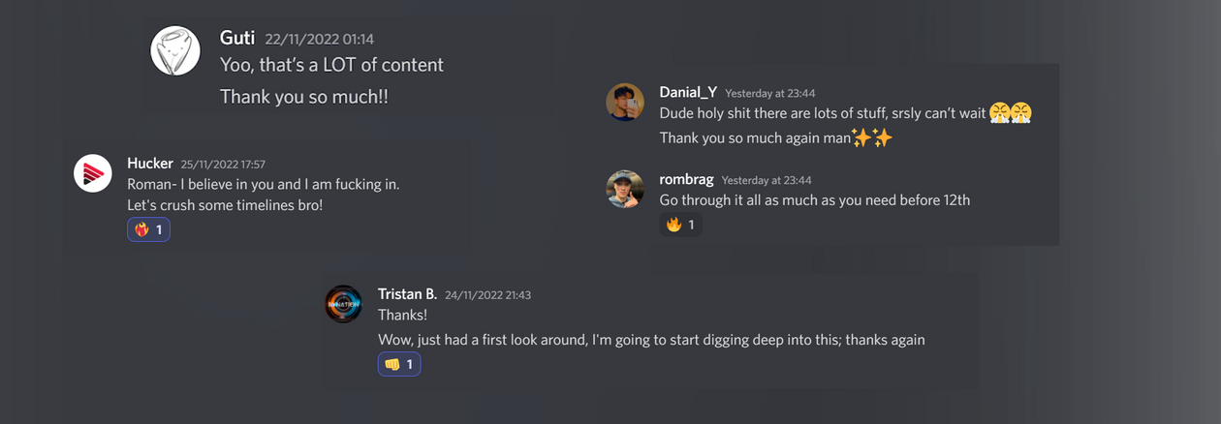Select the Danial_Y username

tap(688, 92)
